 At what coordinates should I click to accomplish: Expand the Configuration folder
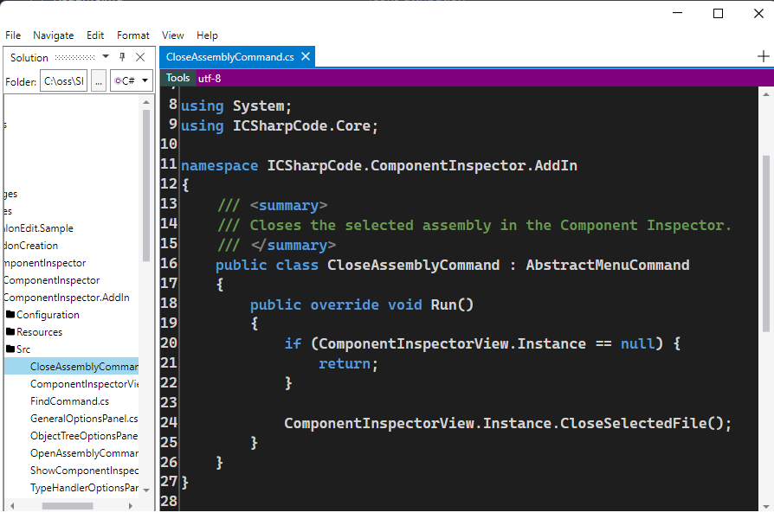point(48,315)
